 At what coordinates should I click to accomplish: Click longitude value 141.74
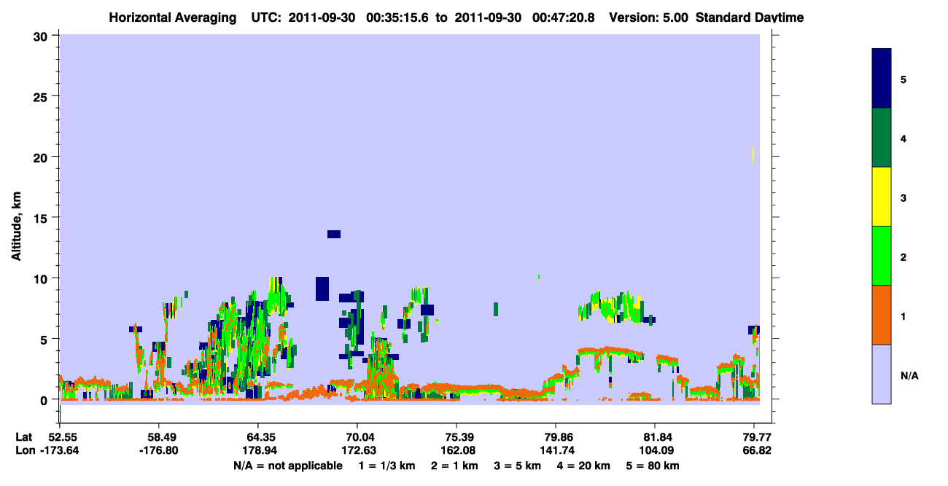pyautogui.click(x=556, y=450)
